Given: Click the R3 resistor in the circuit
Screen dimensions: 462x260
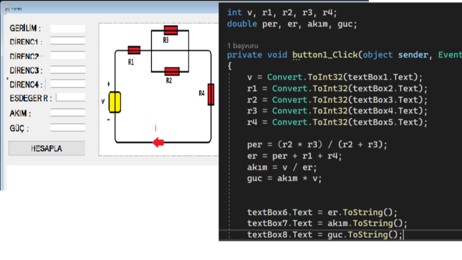Looking at the screenshot, I should (x=171, y=30).
